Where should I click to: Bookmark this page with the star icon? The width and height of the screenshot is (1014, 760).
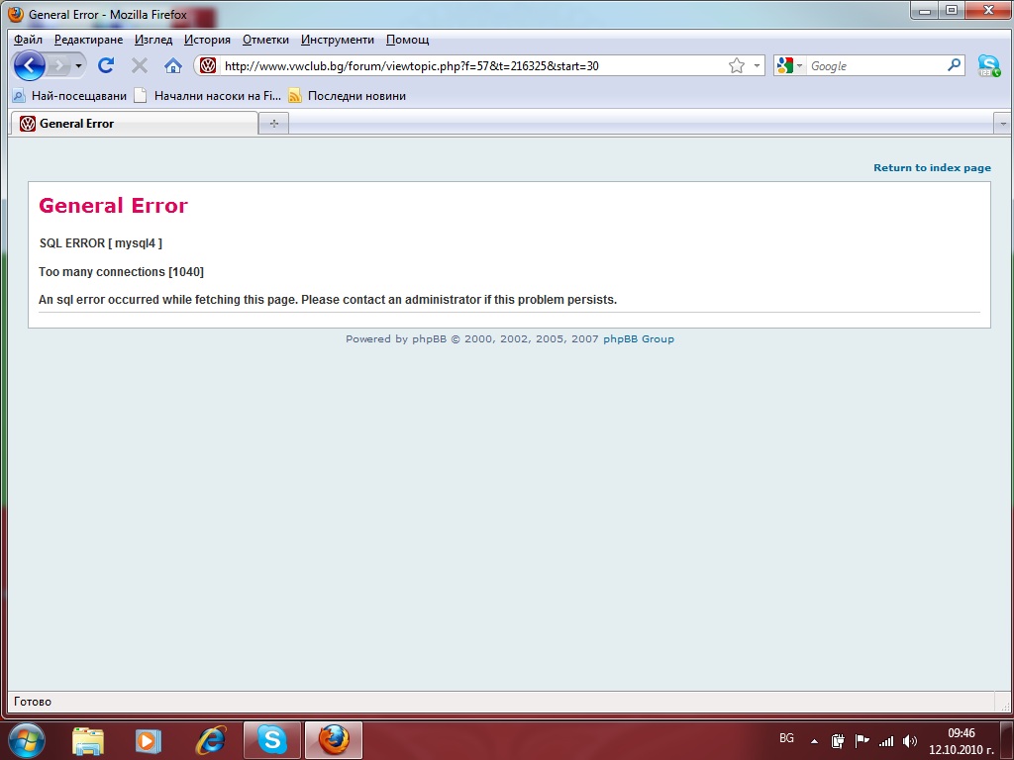(736, 66)
